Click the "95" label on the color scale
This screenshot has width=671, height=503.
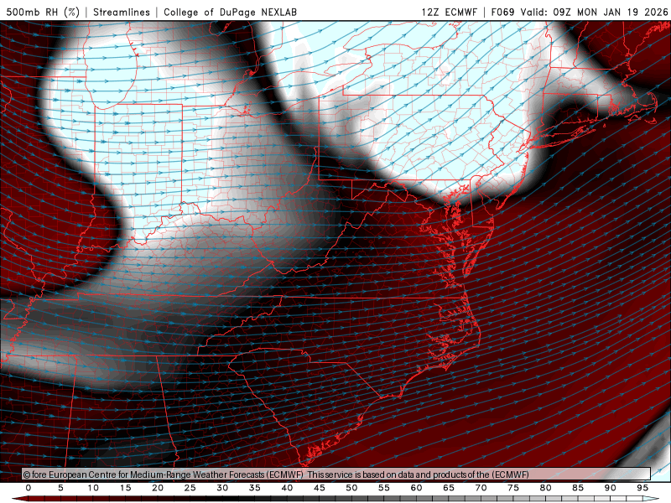(x=642, y=488)
